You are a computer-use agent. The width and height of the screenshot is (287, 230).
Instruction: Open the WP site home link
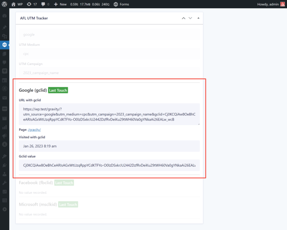click(17, 4)
